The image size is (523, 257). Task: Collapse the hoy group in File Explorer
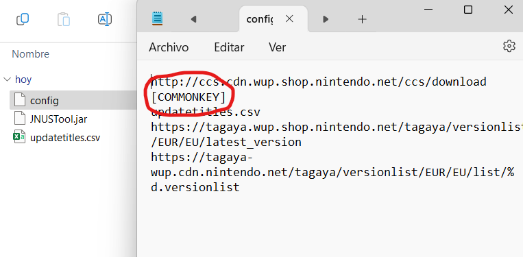click(7, 79)
